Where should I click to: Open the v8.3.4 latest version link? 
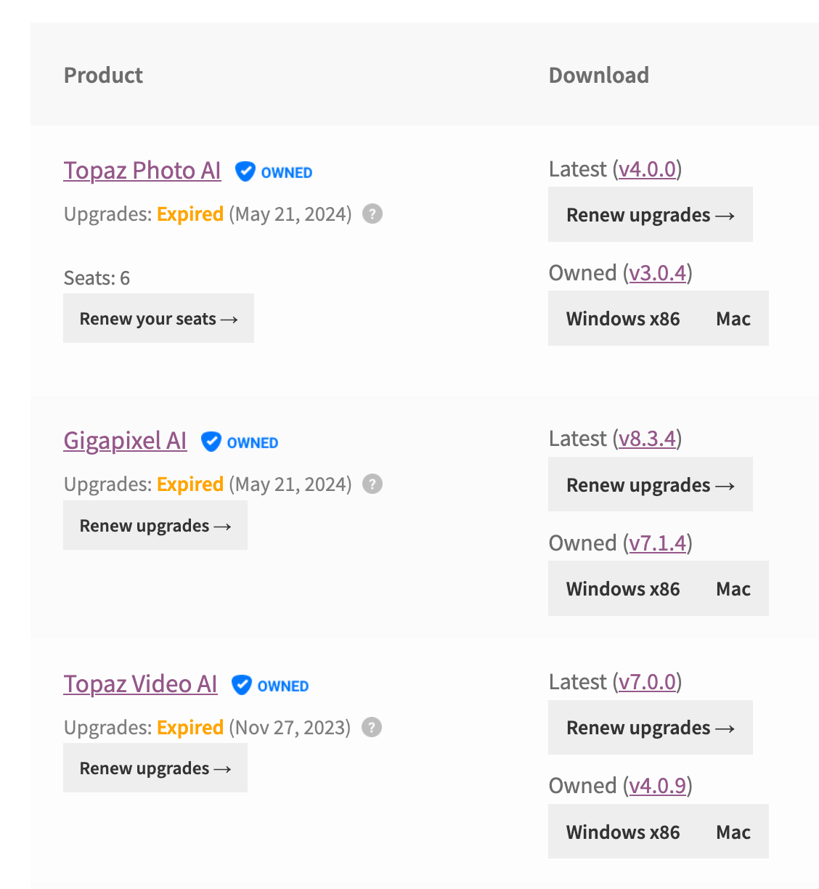[648, 439]
